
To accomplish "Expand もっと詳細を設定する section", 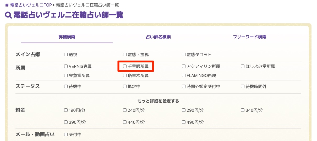I will click(x=158, y=101).
